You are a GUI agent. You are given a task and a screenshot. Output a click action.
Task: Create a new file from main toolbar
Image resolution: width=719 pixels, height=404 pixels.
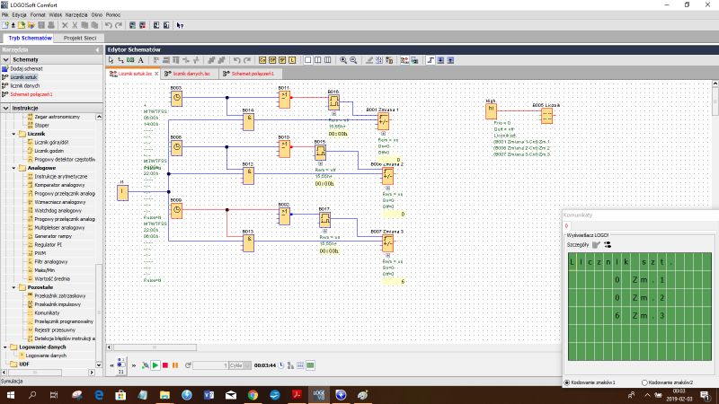5,26
